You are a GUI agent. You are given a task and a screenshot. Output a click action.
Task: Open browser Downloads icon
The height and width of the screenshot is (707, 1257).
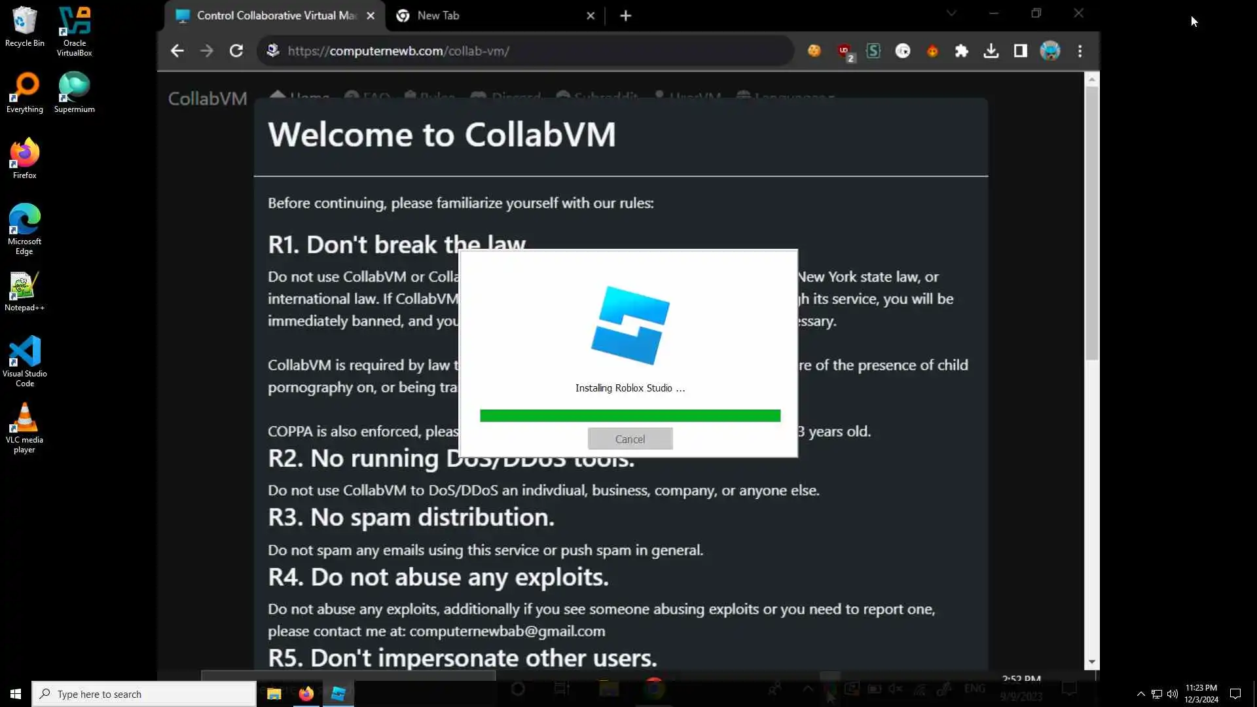[x=991, y=51]
